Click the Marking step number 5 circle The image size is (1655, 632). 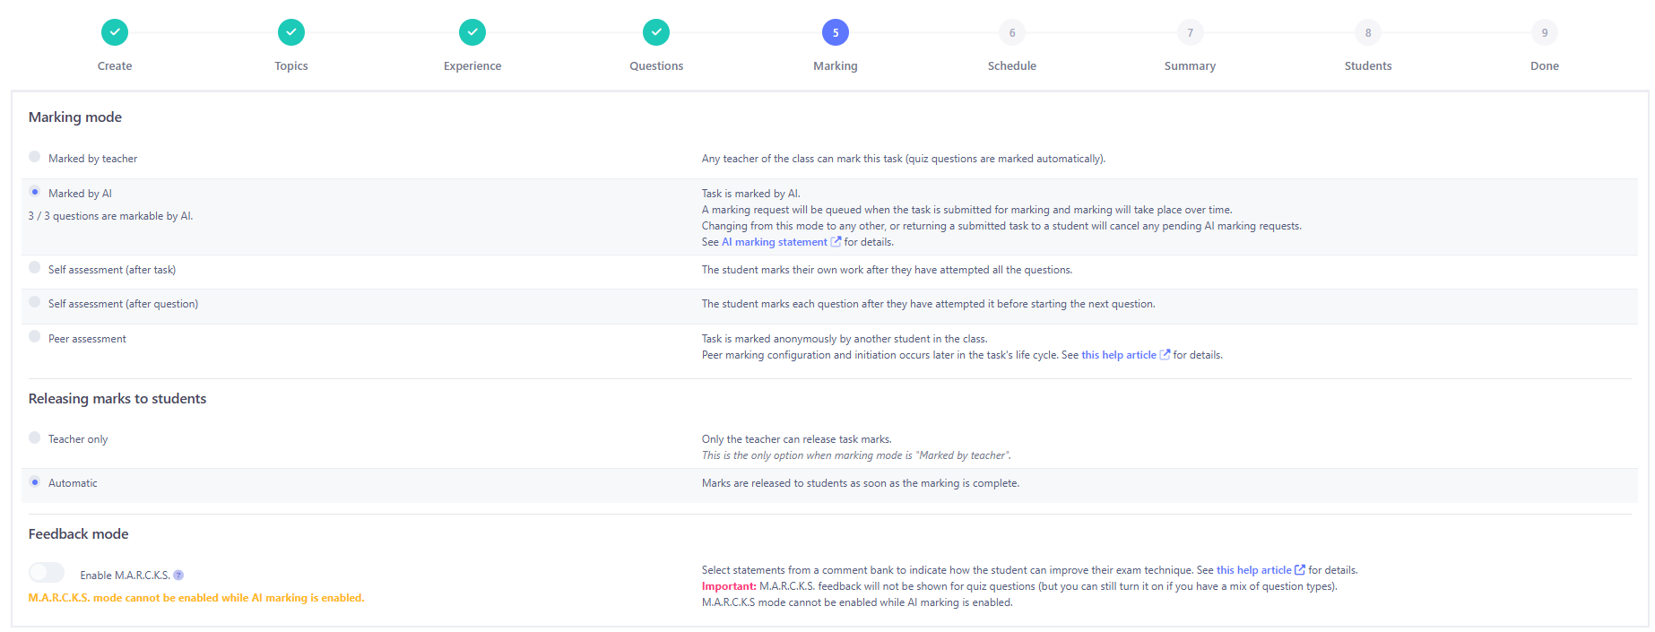coord(836,32)
